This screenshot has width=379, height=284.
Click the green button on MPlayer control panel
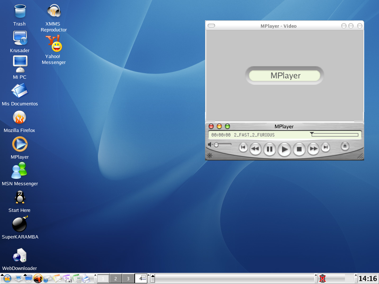point(228,126)
